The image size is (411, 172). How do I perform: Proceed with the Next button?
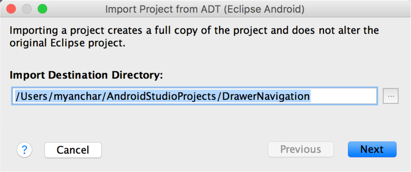(372, 149)
